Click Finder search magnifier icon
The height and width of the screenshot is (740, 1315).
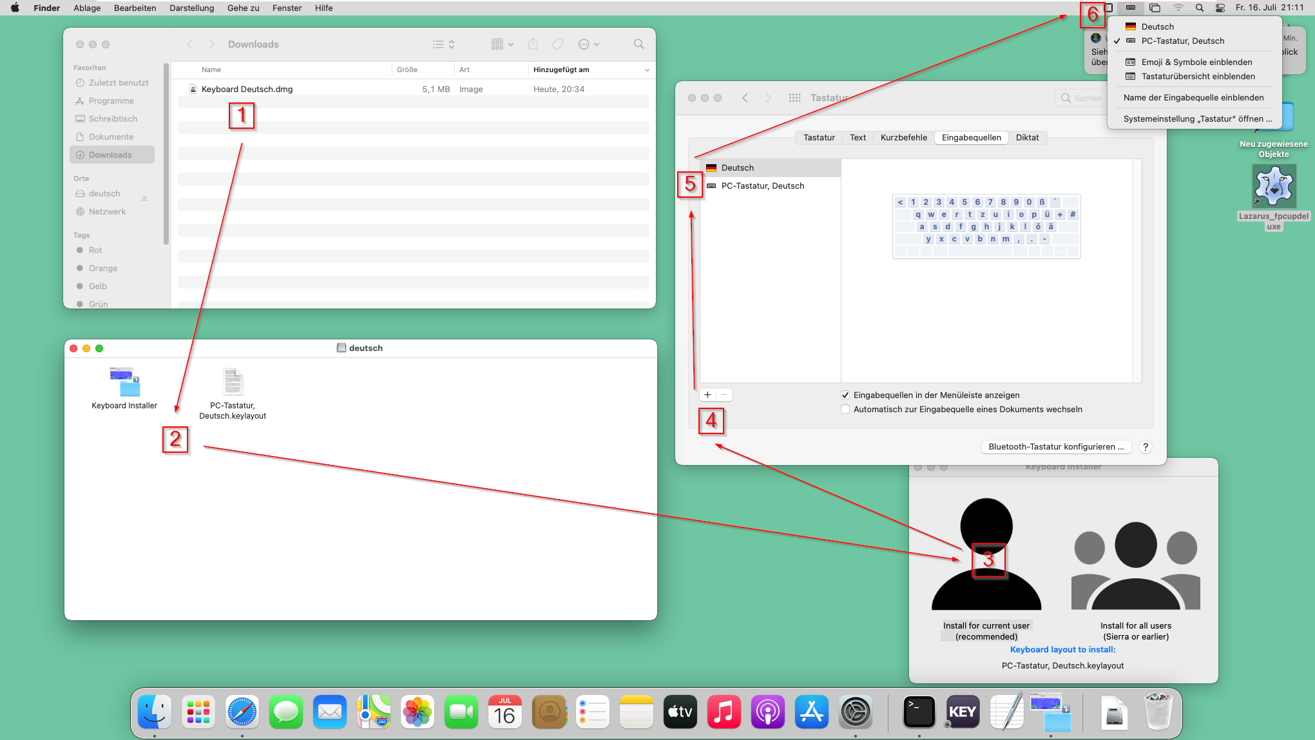click(x=638, y=44)
